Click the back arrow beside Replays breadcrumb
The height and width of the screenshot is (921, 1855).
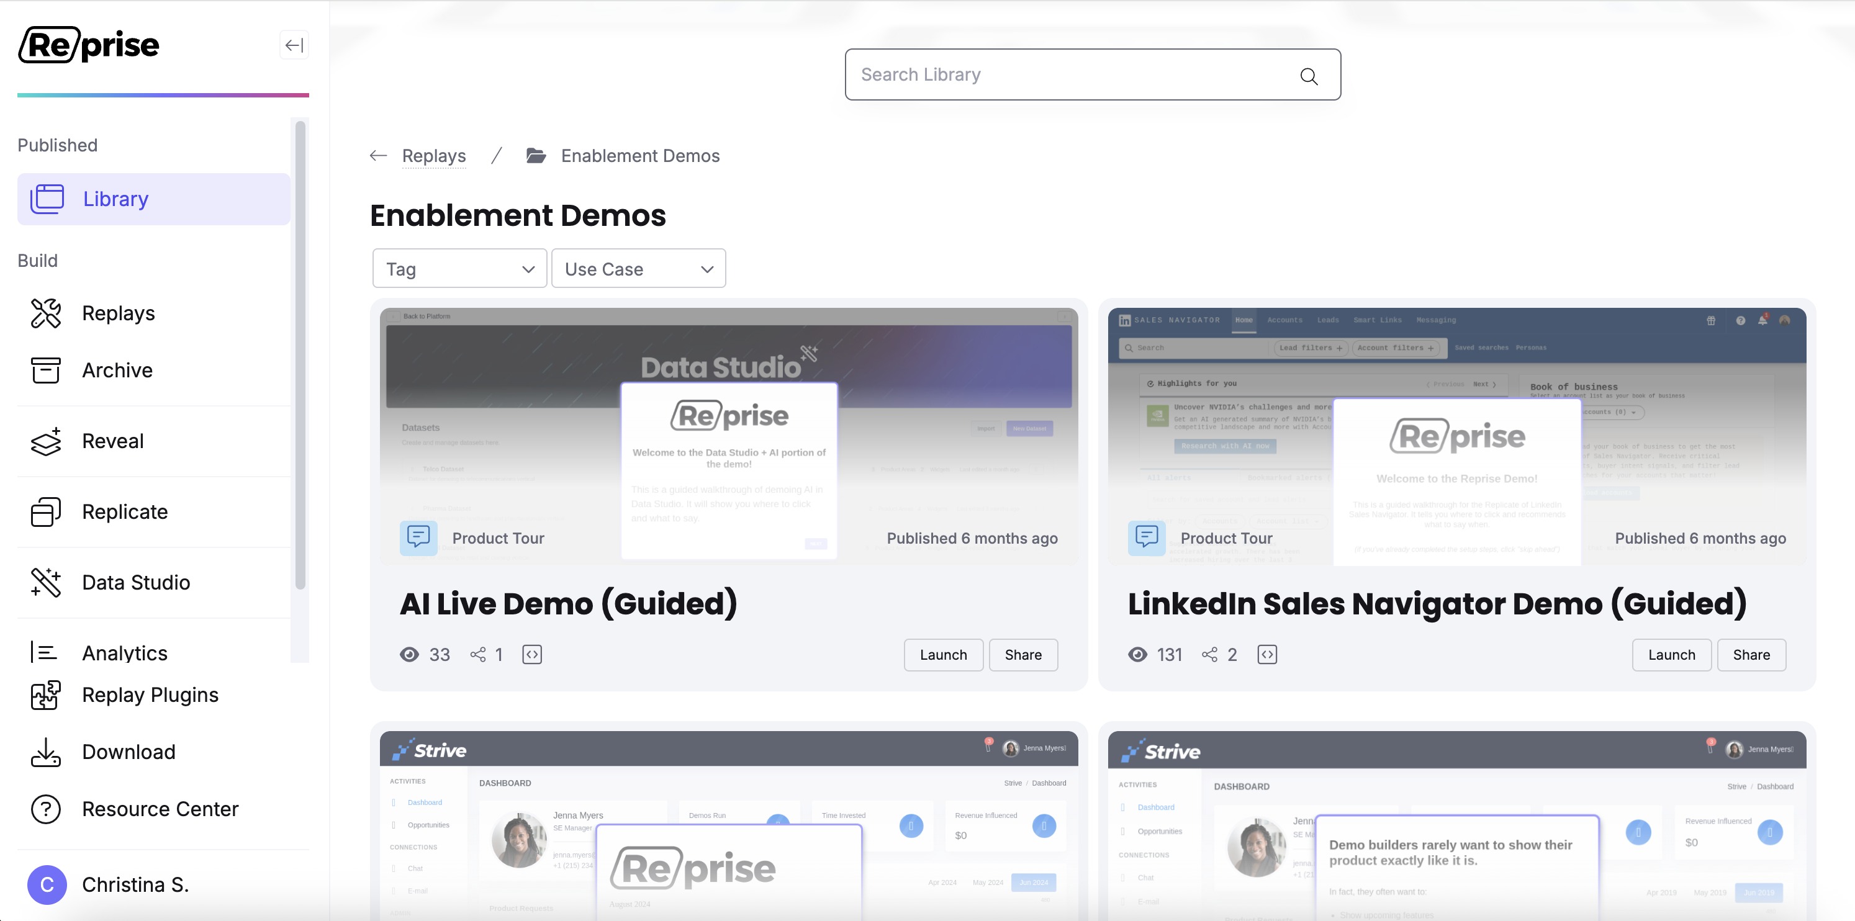[x=378, y=156]
